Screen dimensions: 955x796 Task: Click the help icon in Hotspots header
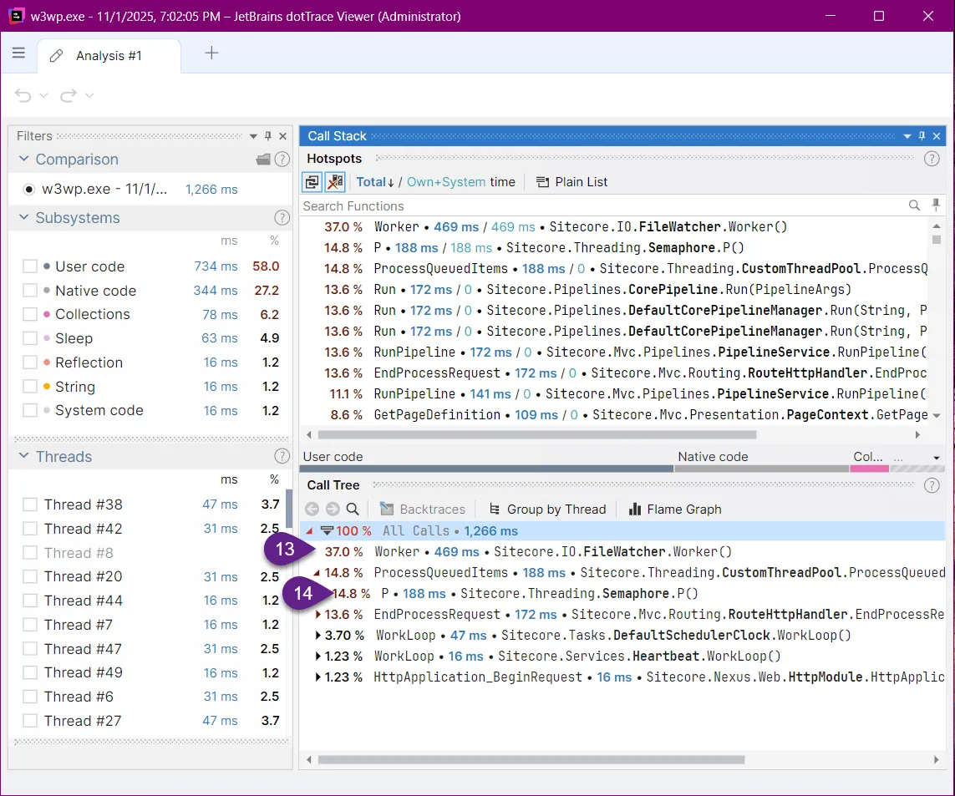pos(932,159)
